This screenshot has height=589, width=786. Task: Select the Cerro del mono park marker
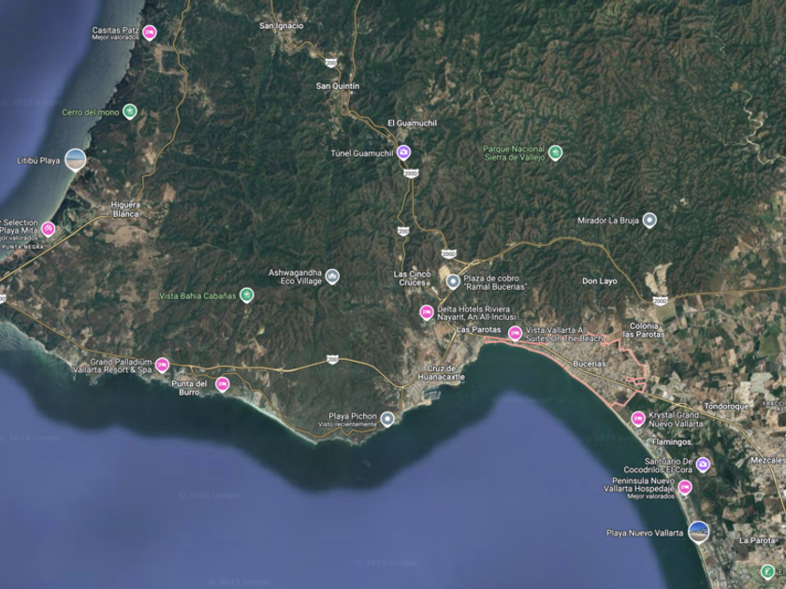pyautogui.click(x=130, y=111)
